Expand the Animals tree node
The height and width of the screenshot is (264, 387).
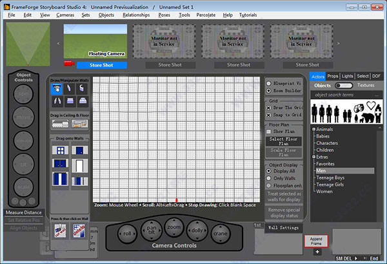(313, 129)
